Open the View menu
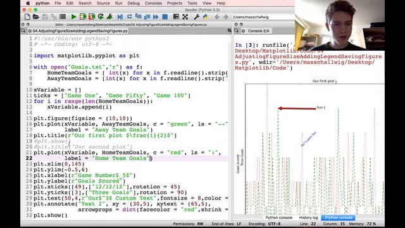This screenshot has width=405, height=228. (207, 3)
